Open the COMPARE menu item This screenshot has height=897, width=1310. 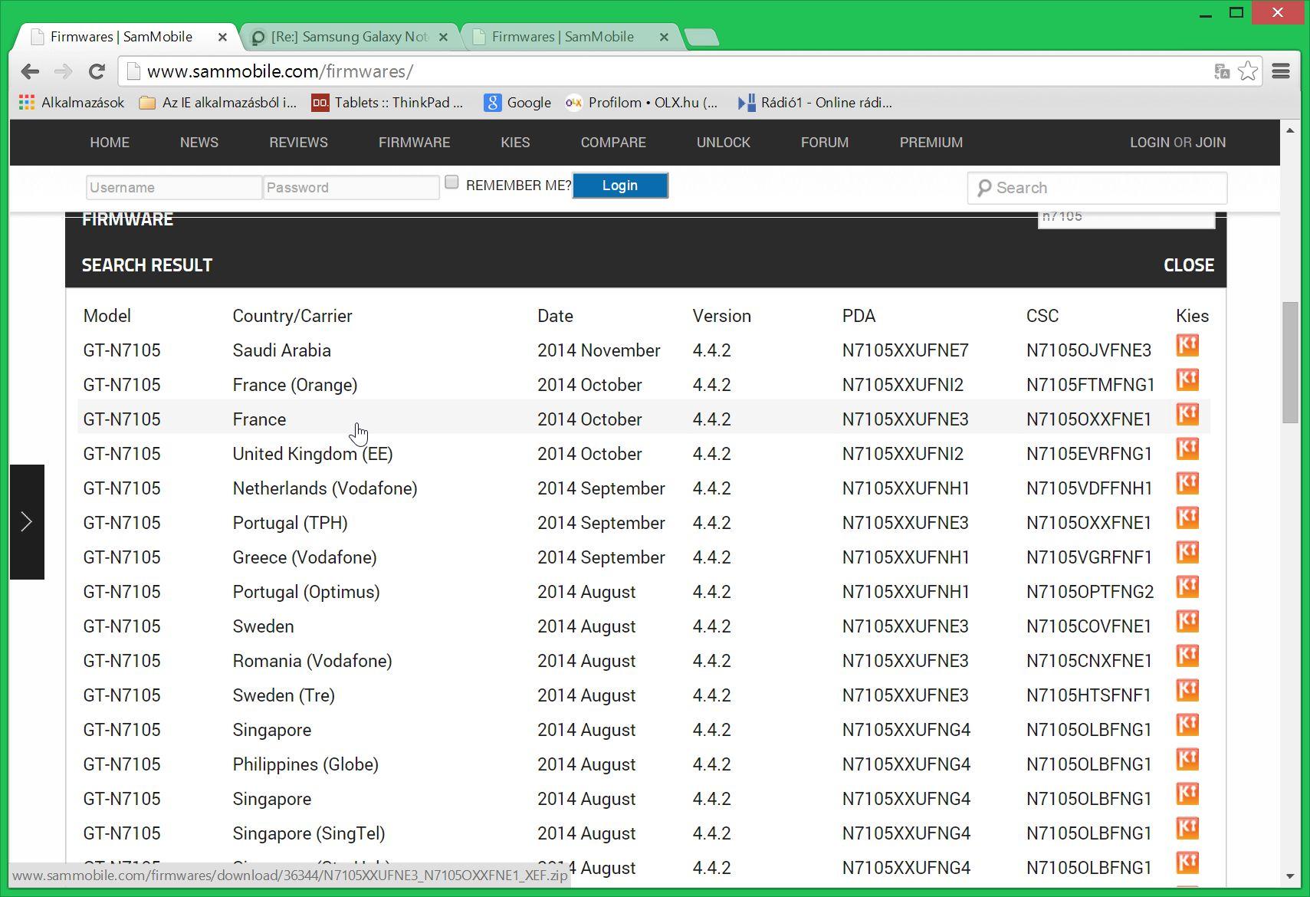tap(613, 143)
